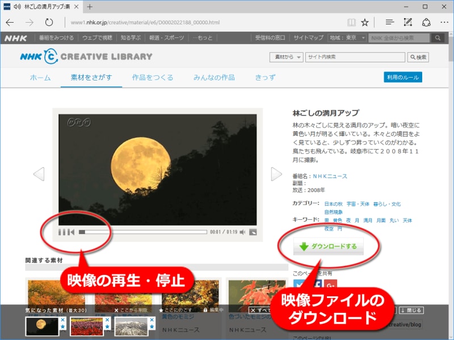Viewport: 454px width, 340px height.
Task: Open the 素材から search scope dropdown
Action: pos(286,57)
